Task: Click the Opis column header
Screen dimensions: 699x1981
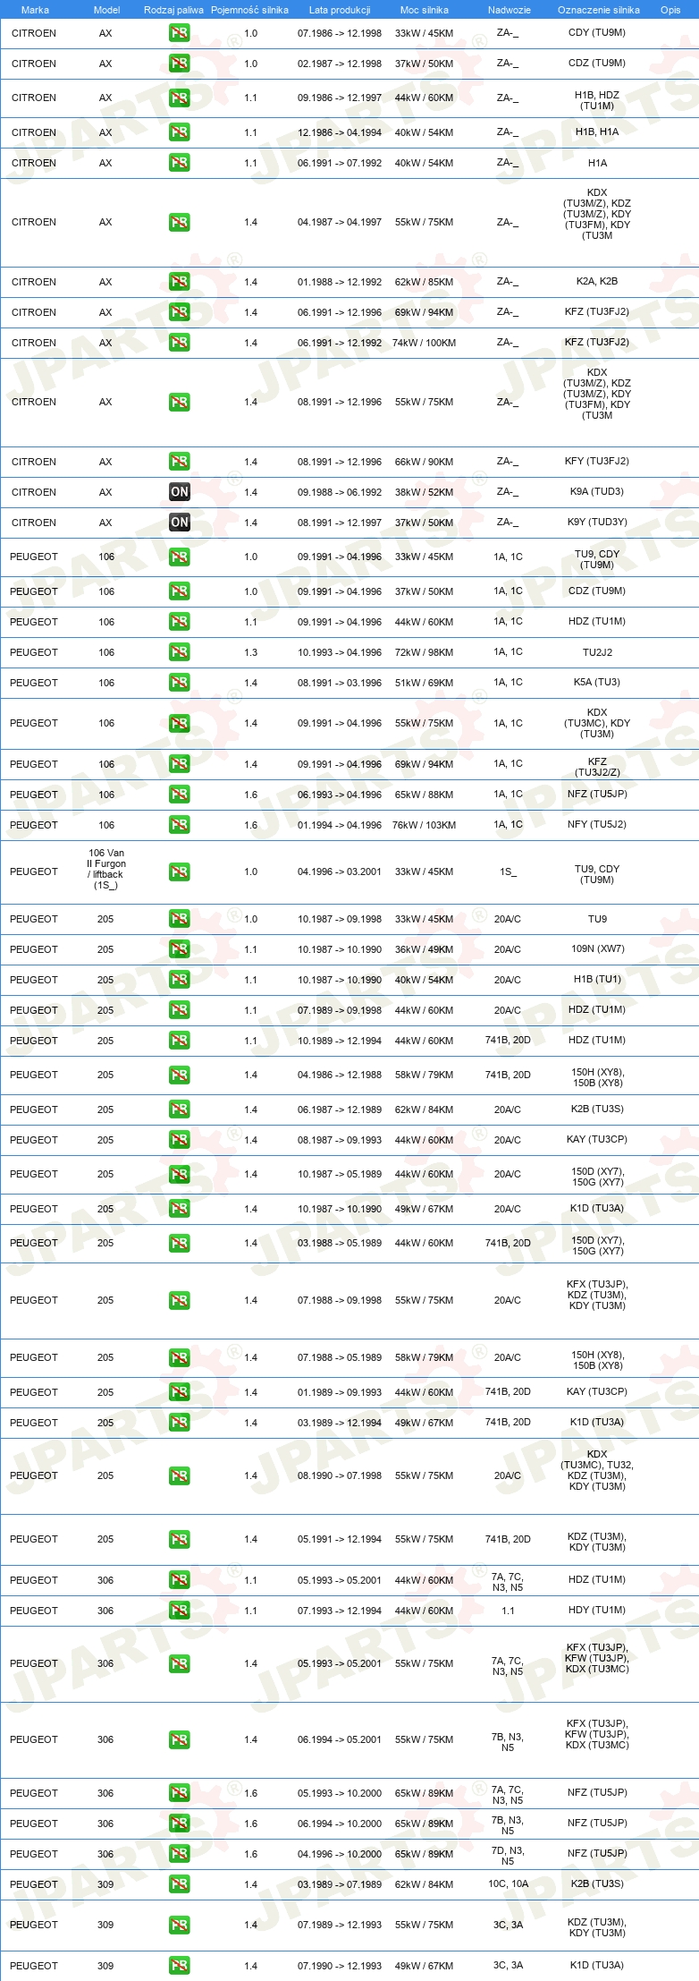Action: (670, 10)
